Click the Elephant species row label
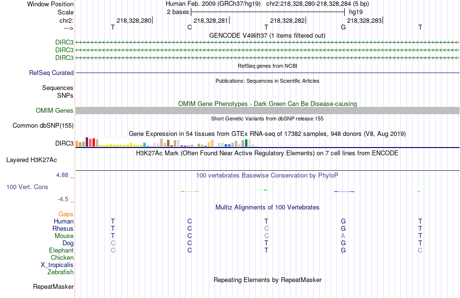Viewport: 460px width, 298px height. click(61, 251)
